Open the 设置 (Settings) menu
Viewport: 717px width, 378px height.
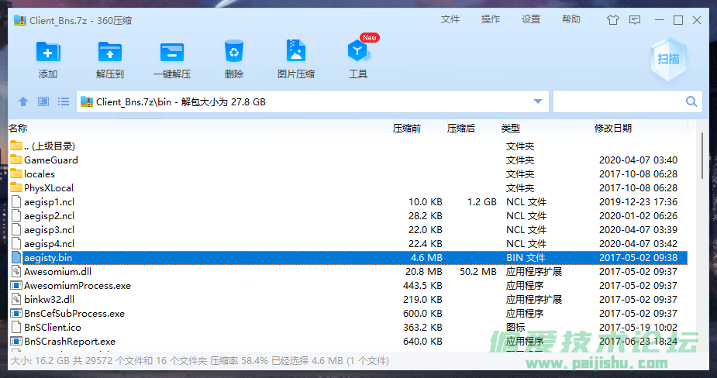[531, 19]
